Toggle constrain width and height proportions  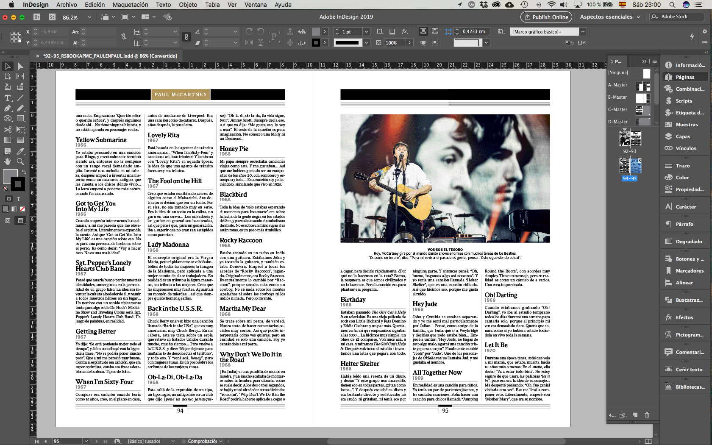point(124,37)
